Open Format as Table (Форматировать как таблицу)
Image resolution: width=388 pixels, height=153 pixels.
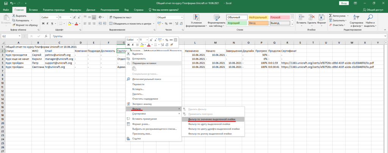pos(216,21)
